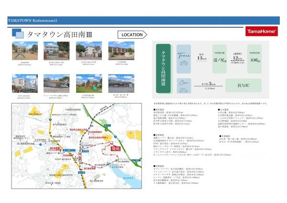Click the セブン-イレブン list line
This screenshot has height=203, width=287.
pos(178,169)
